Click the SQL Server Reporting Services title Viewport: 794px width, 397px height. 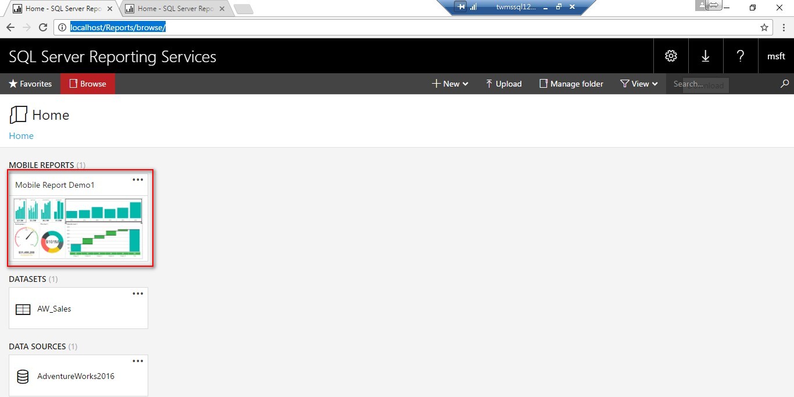point(113,56)
